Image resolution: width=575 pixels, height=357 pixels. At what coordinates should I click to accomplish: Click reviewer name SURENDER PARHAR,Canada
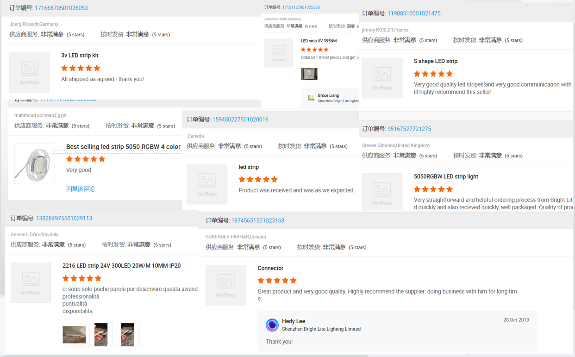click(236, 237)
